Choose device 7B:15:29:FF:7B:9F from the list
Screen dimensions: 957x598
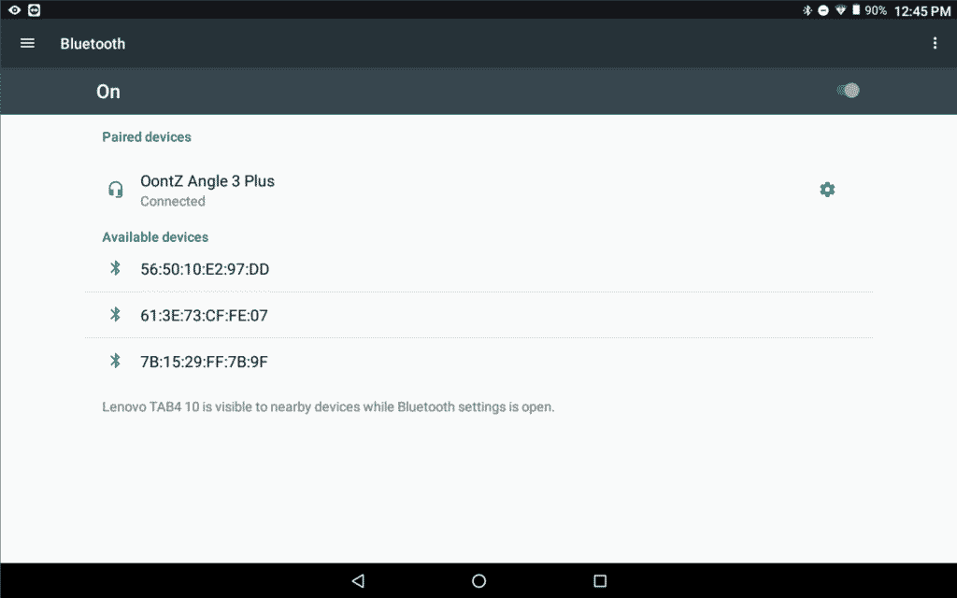204,362
